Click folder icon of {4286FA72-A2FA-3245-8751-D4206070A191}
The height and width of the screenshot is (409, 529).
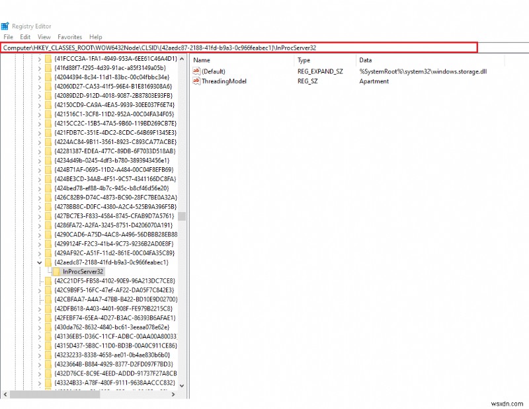coord(48,225)
